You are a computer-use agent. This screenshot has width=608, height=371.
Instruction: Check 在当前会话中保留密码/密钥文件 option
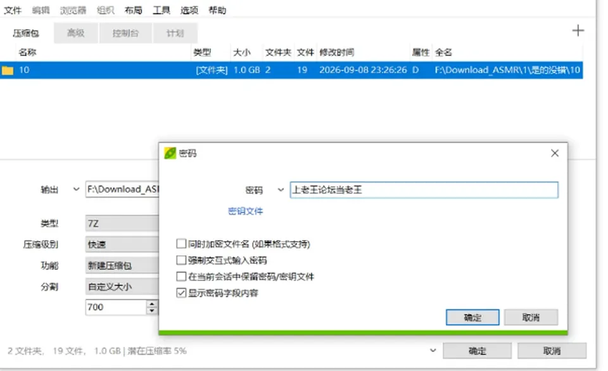click(x=181, y=277)
